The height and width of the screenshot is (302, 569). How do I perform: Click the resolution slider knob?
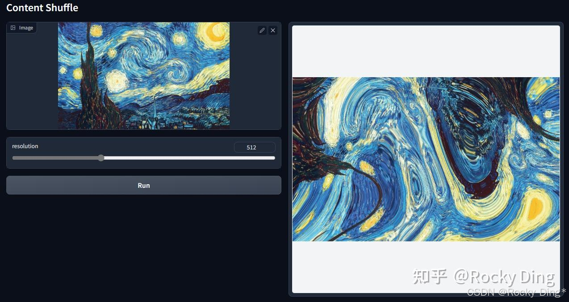tap(100, 158)
